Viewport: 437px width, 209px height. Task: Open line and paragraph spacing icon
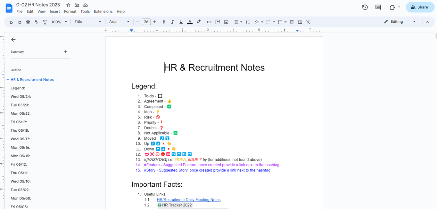[248, 22]
